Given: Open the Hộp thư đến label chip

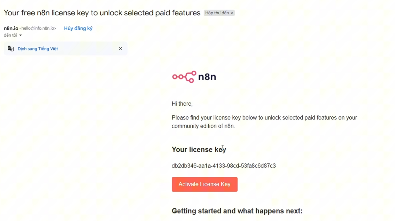Looking at the screenshot, I should (217, 13).
